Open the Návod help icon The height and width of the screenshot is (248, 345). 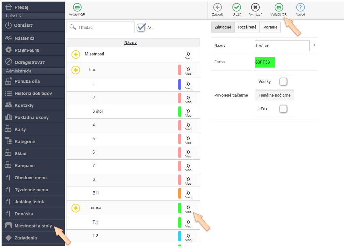tap(300, 8)
